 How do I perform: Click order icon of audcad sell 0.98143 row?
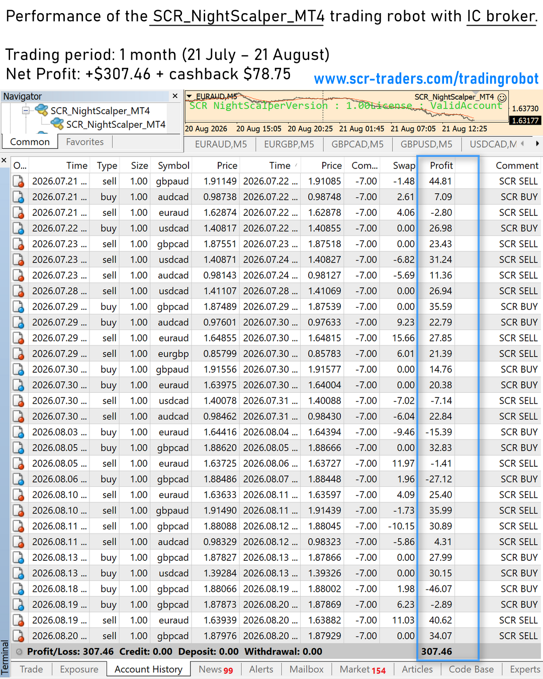click(x=19, y=275)
